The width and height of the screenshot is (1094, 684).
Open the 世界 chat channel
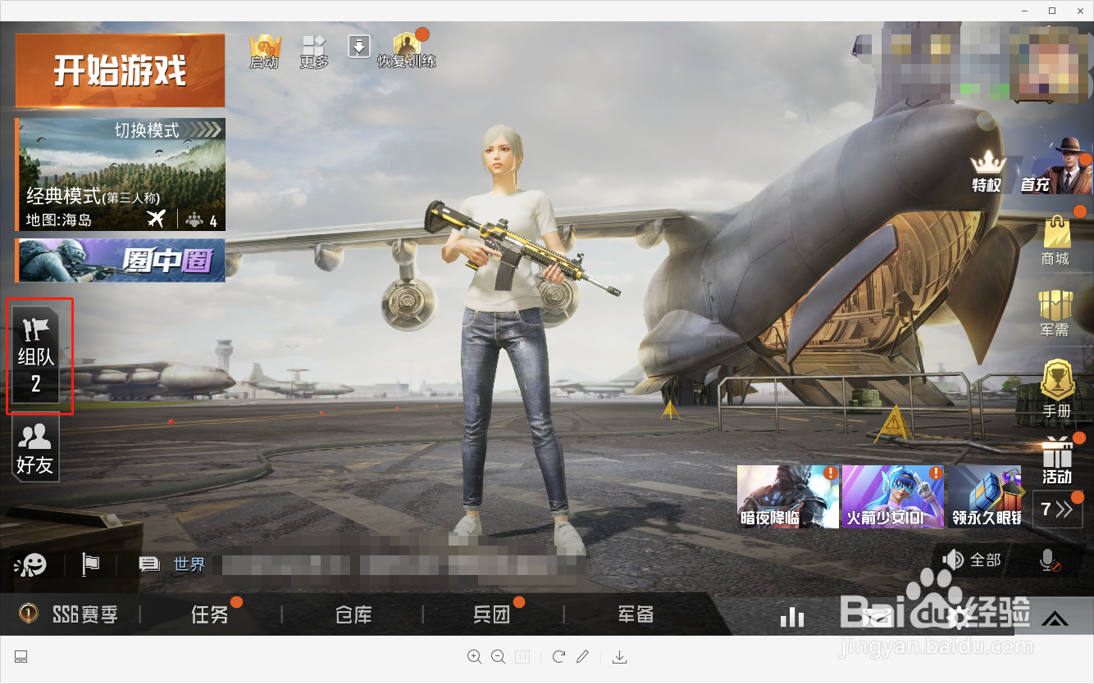(189, 564)
